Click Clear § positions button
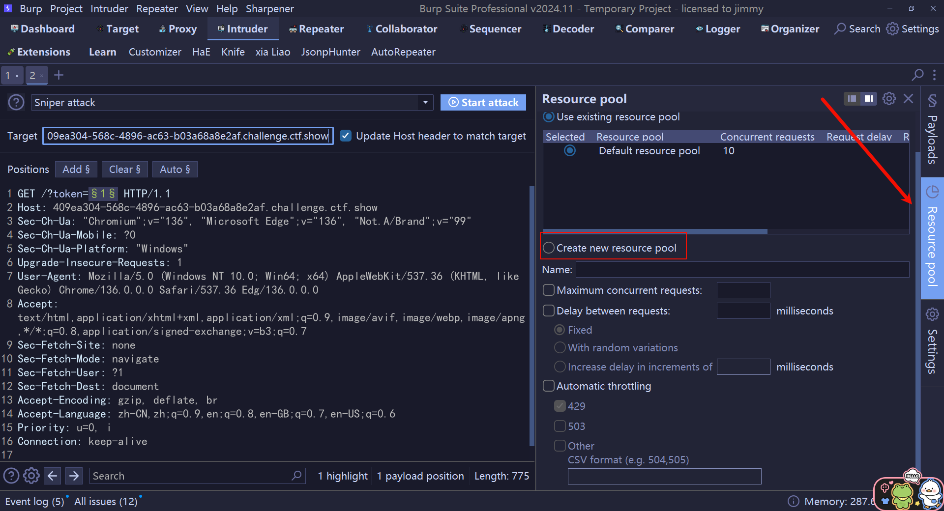This screenshot has height=511, width=944. [125, 170]
